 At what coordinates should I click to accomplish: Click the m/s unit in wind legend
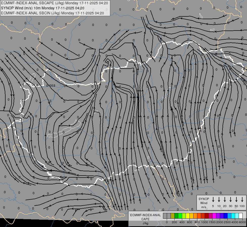[204, 207]
